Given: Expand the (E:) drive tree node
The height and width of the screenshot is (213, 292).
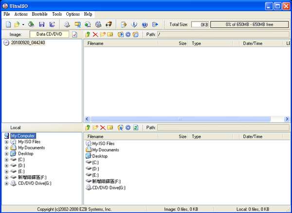Looking at the screenshot, I should click(x=6, y=171).
